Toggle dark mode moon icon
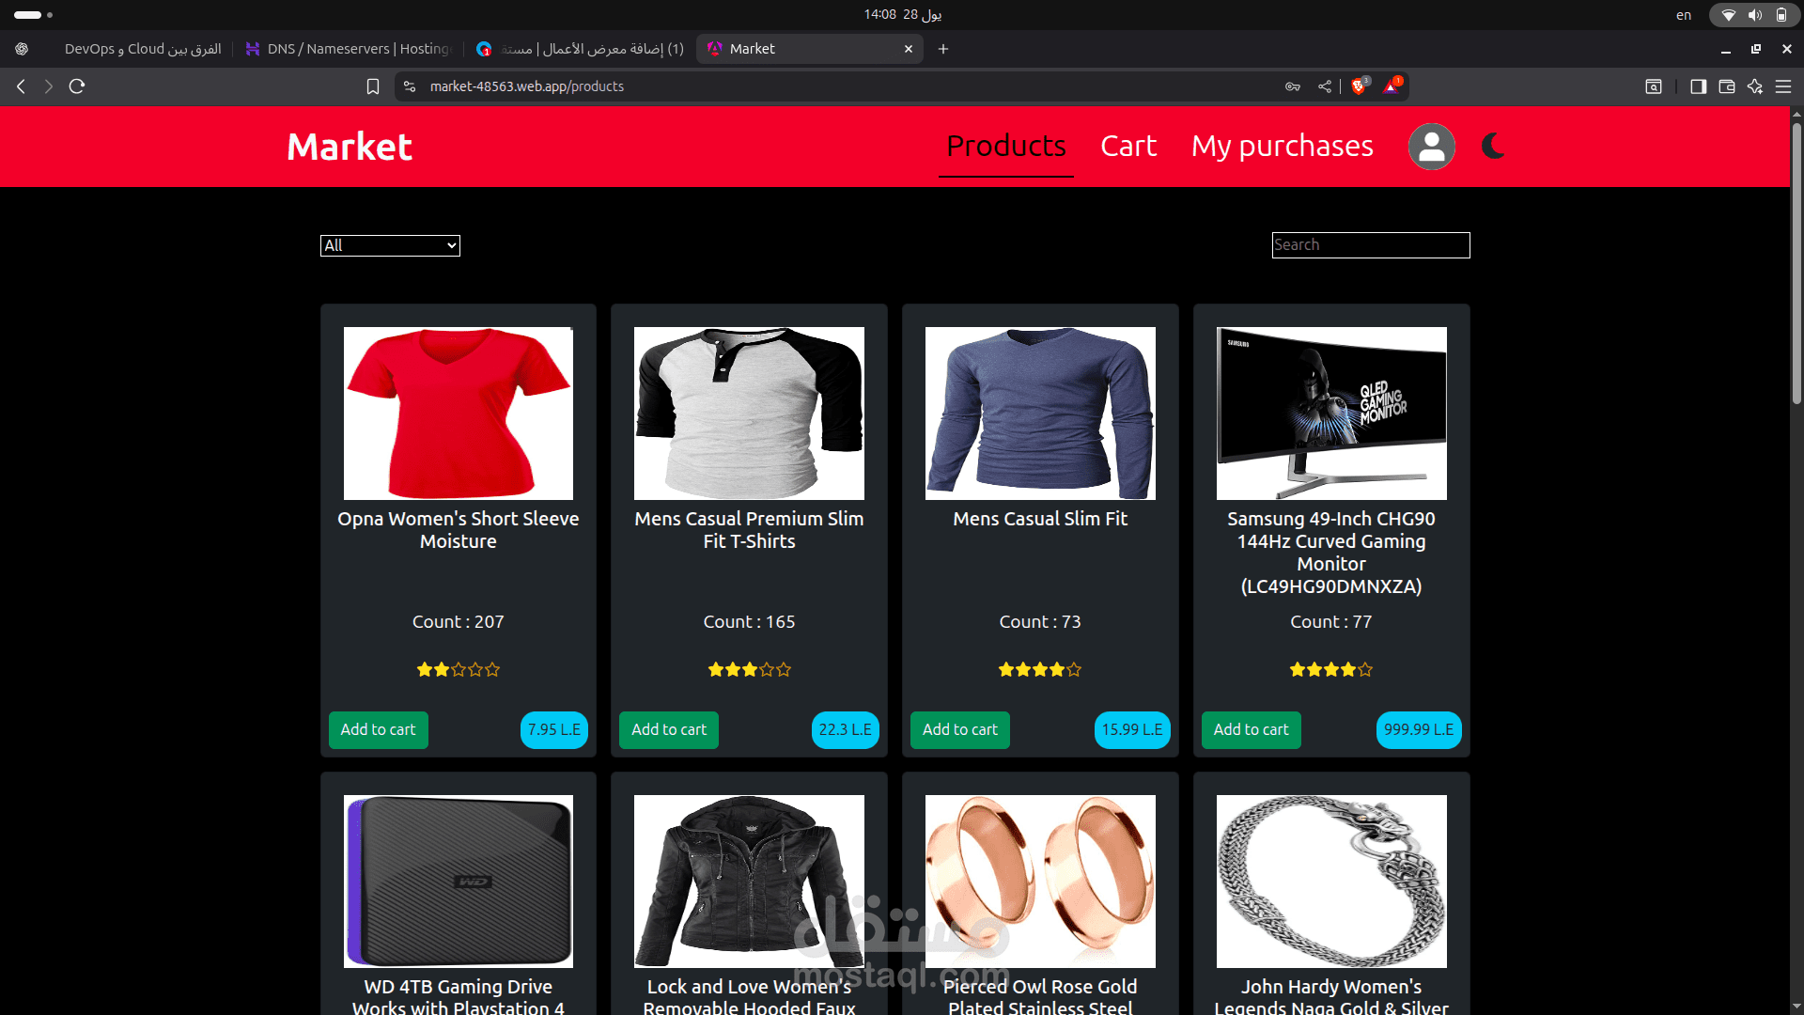 point(1493,146)
